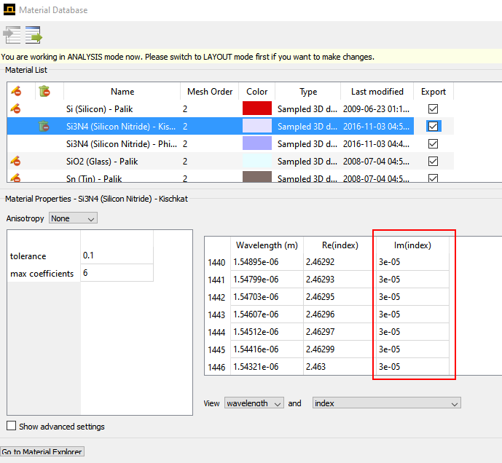Click the import materials toolbar icon
Viewport: 502px width, 463px height.
pos(12,34)
